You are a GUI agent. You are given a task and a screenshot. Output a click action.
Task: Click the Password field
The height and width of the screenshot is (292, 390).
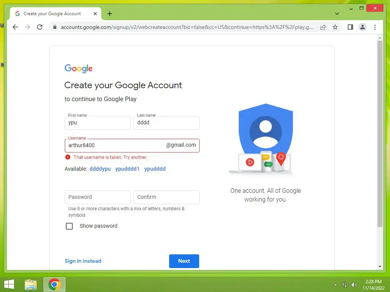click(97, 197)
